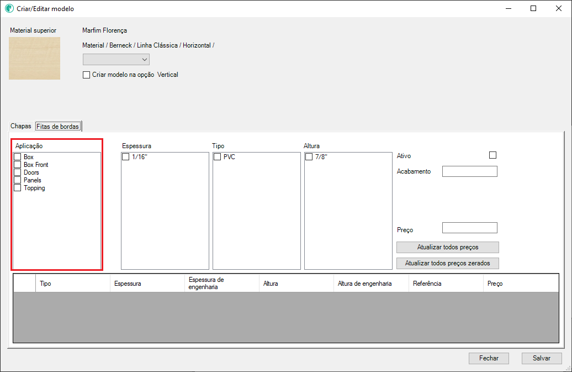The height and width of the screenshot is (372, 572).
Task: Click the Fechar button
Action: (x=489, y=358)
